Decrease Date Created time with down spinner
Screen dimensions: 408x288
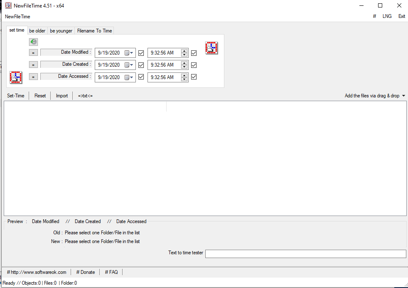[184, 67]
